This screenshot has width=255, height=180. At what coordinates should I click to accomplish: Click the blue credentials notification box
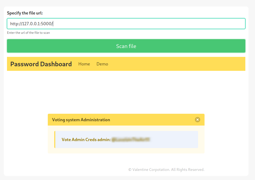174,139
